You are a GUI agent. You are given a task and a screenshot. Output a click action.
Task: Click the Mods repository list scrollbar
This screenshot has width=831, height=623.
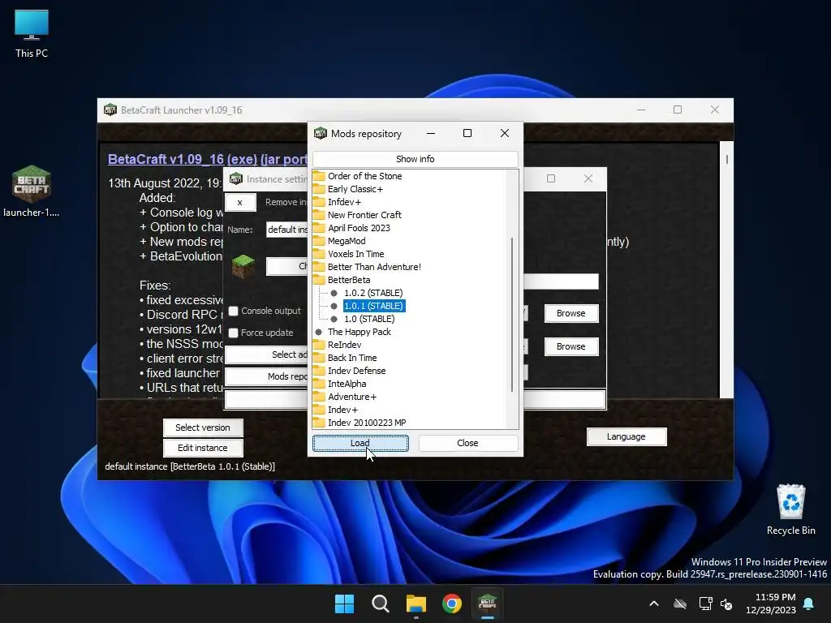[x=512, y=315]
